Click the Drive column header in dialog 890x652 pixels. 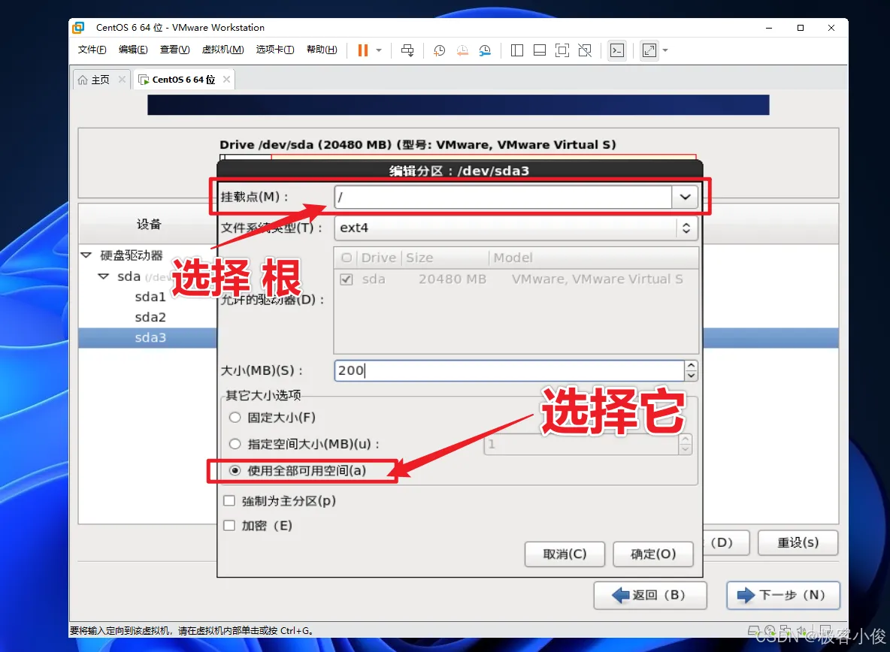pos(379,258)
